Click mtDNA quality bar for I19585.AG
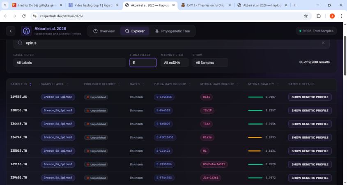Image resolution: width=347 pixels, height=185 pixels. point(256,97)
